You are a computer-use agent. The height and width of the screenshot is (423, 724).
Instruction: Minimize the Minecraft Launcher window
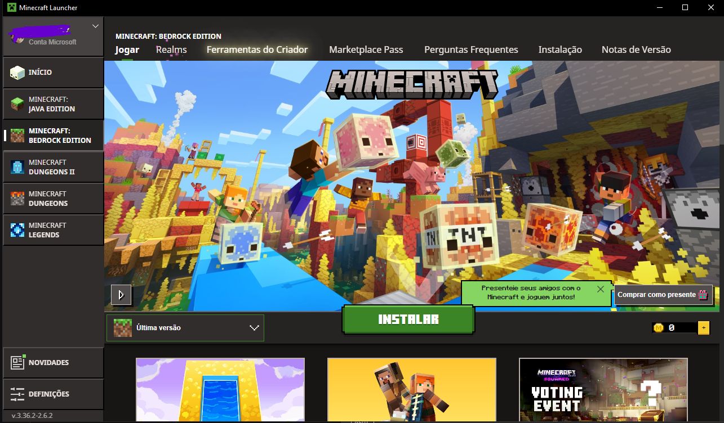659,7
